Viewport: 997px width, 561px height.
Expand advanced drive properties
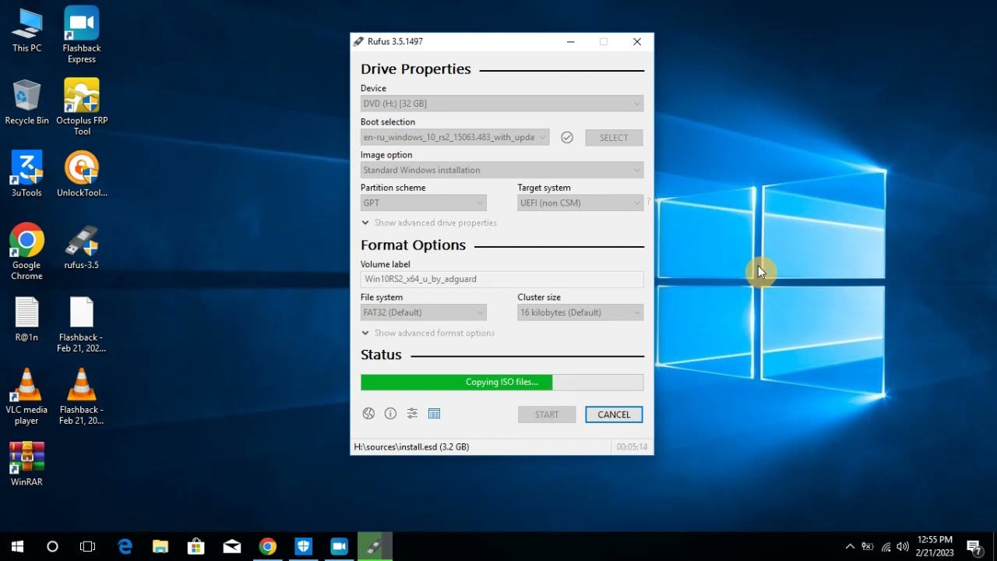tap(428, 223)
